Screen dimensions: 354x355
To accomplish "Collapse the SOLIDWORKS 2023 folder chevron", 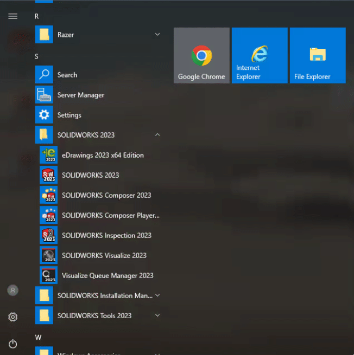I will tap(157, 135).
